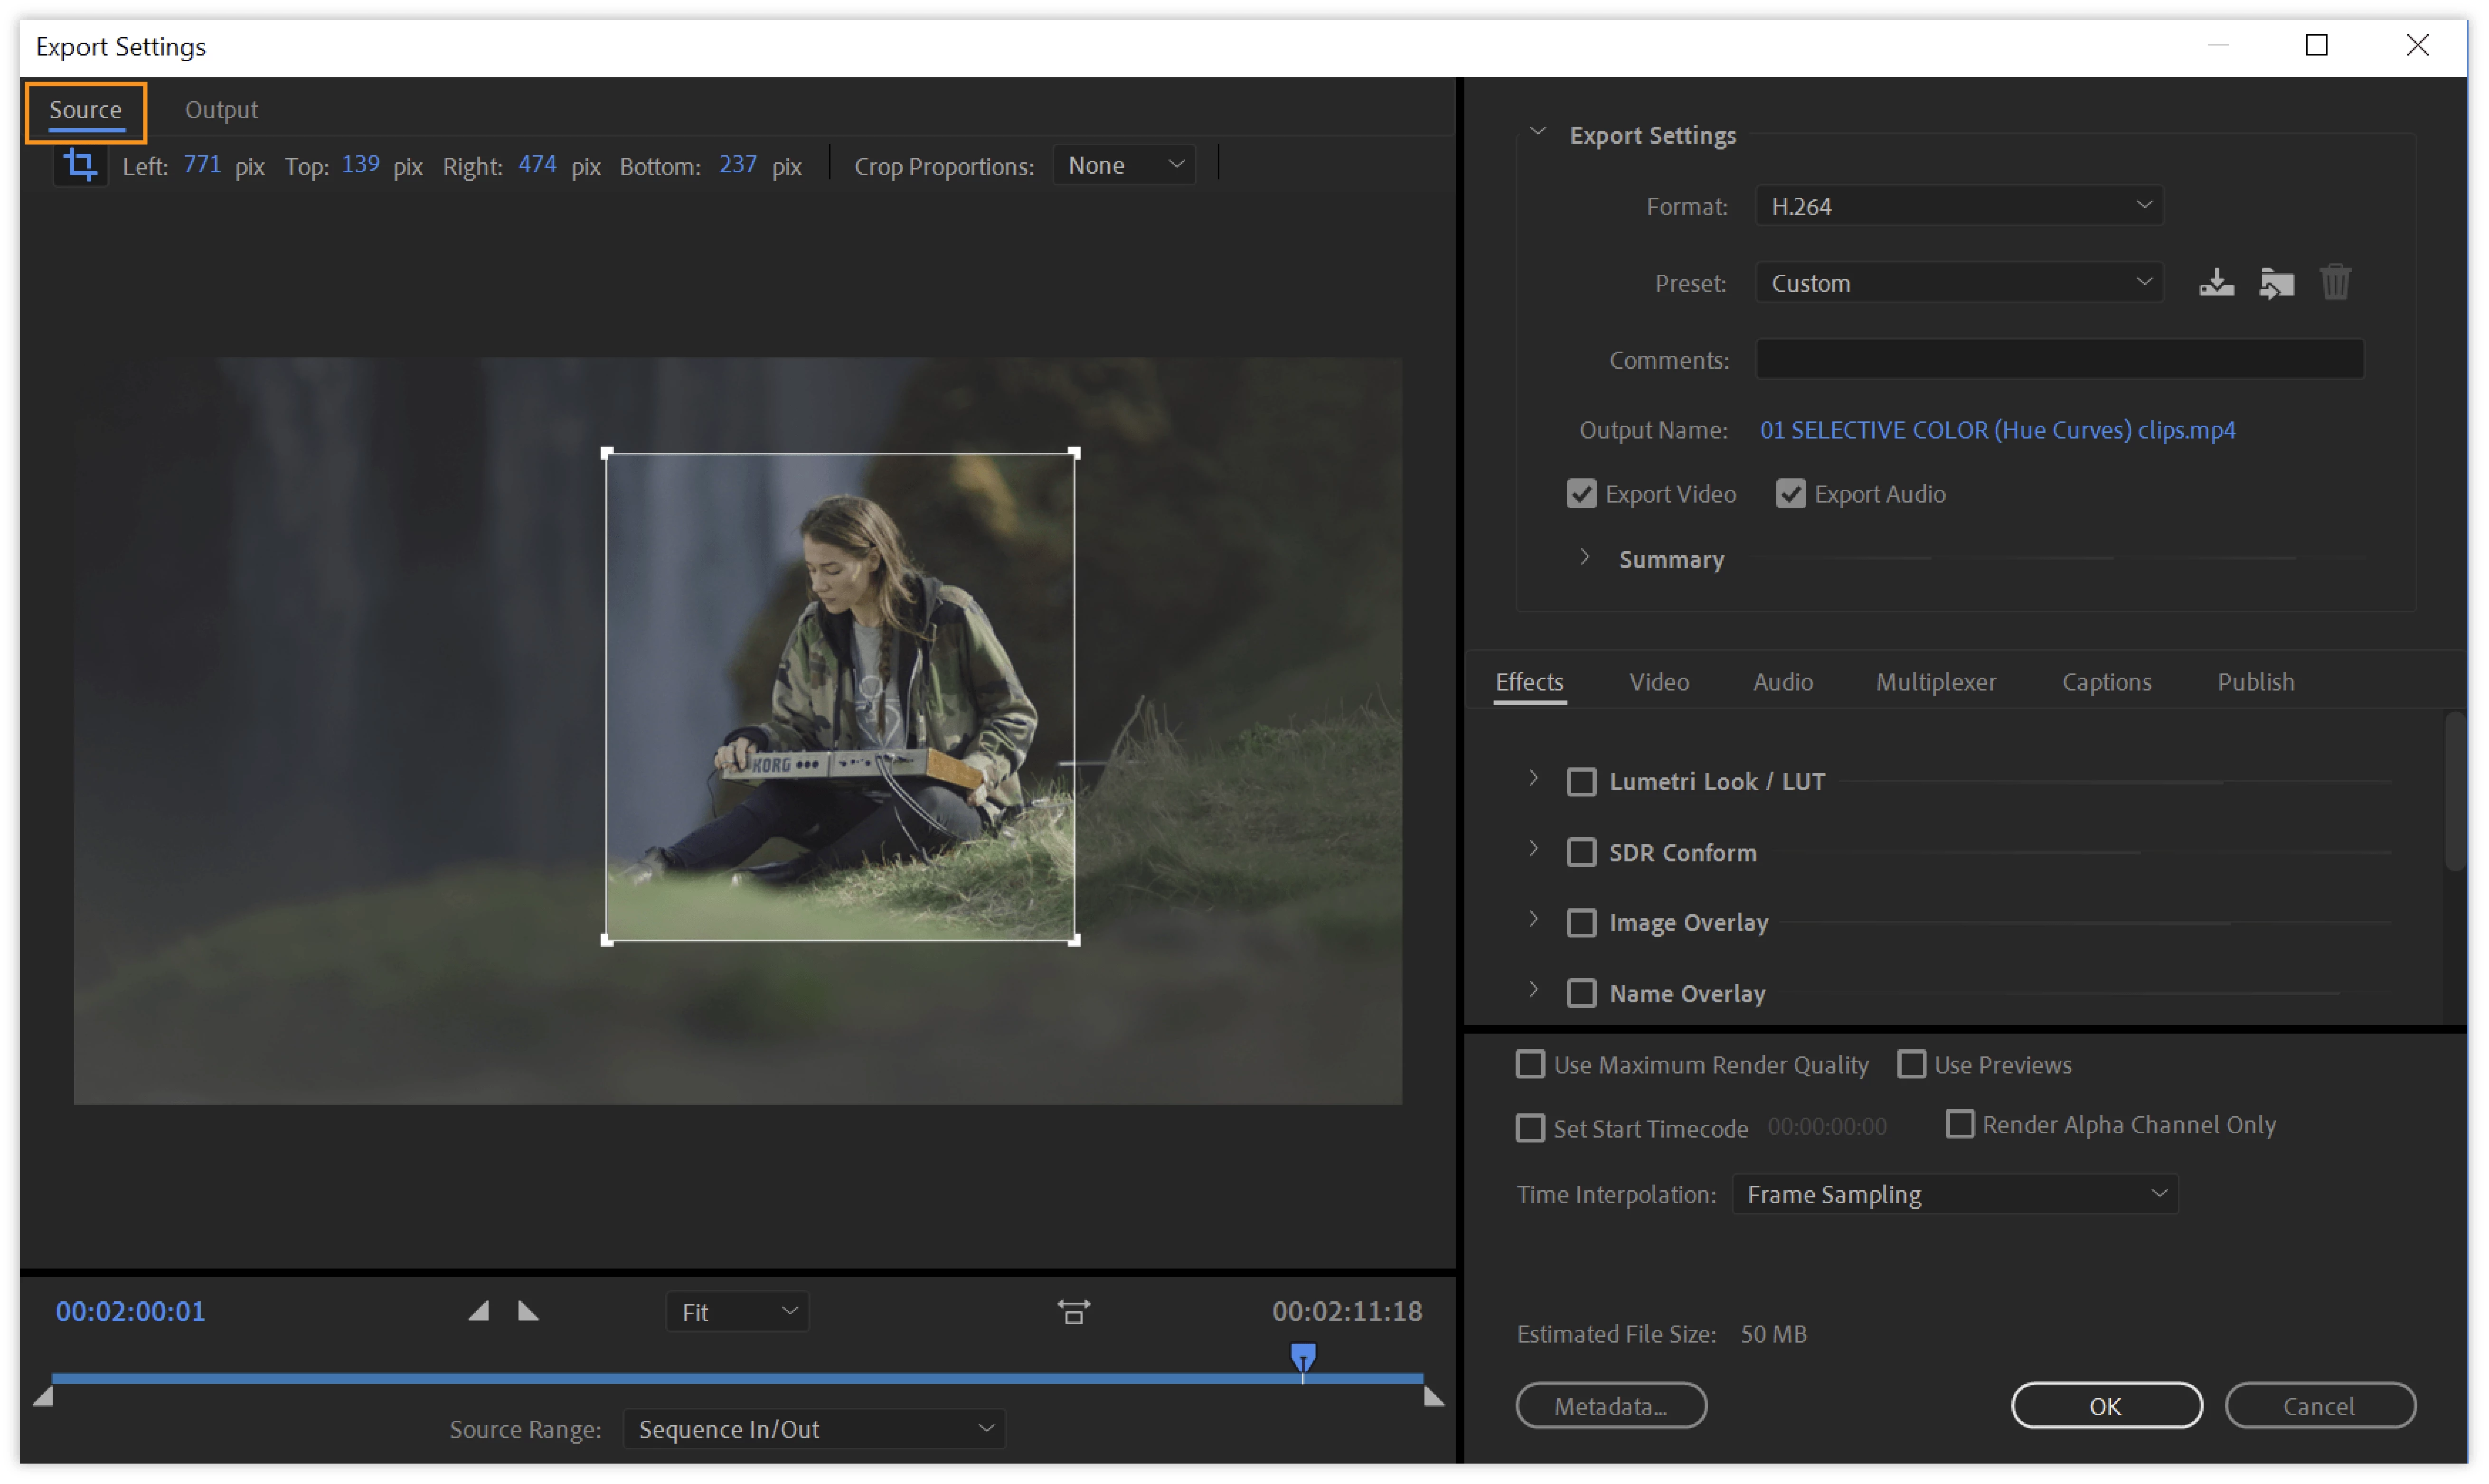This screenshot has width=2489, height=1484.
Task: Open the Format dropdown showing H.264
Action: pyautogui.click(x=1958, y=206)
